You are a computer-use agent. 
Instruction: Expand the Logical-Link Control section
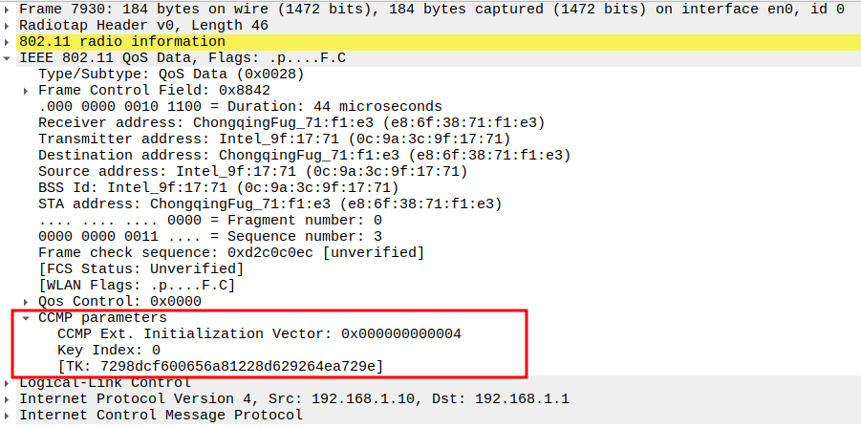click(x=8, y=383)
